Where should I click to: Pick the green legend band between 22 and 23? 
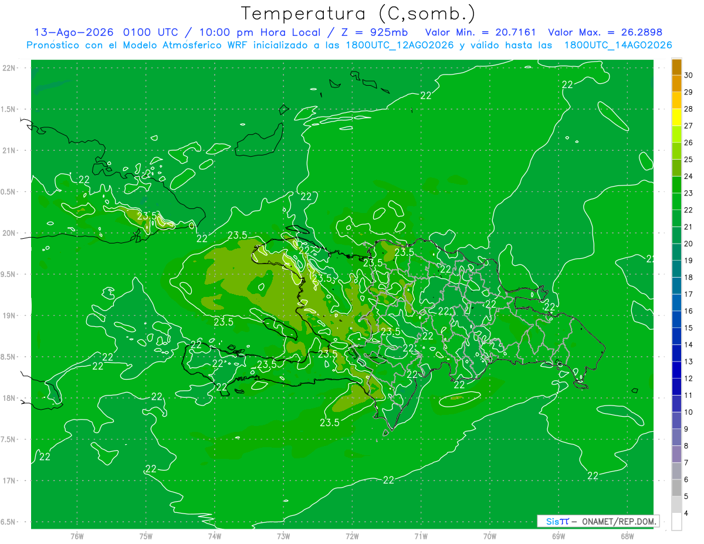pos(676,202)
